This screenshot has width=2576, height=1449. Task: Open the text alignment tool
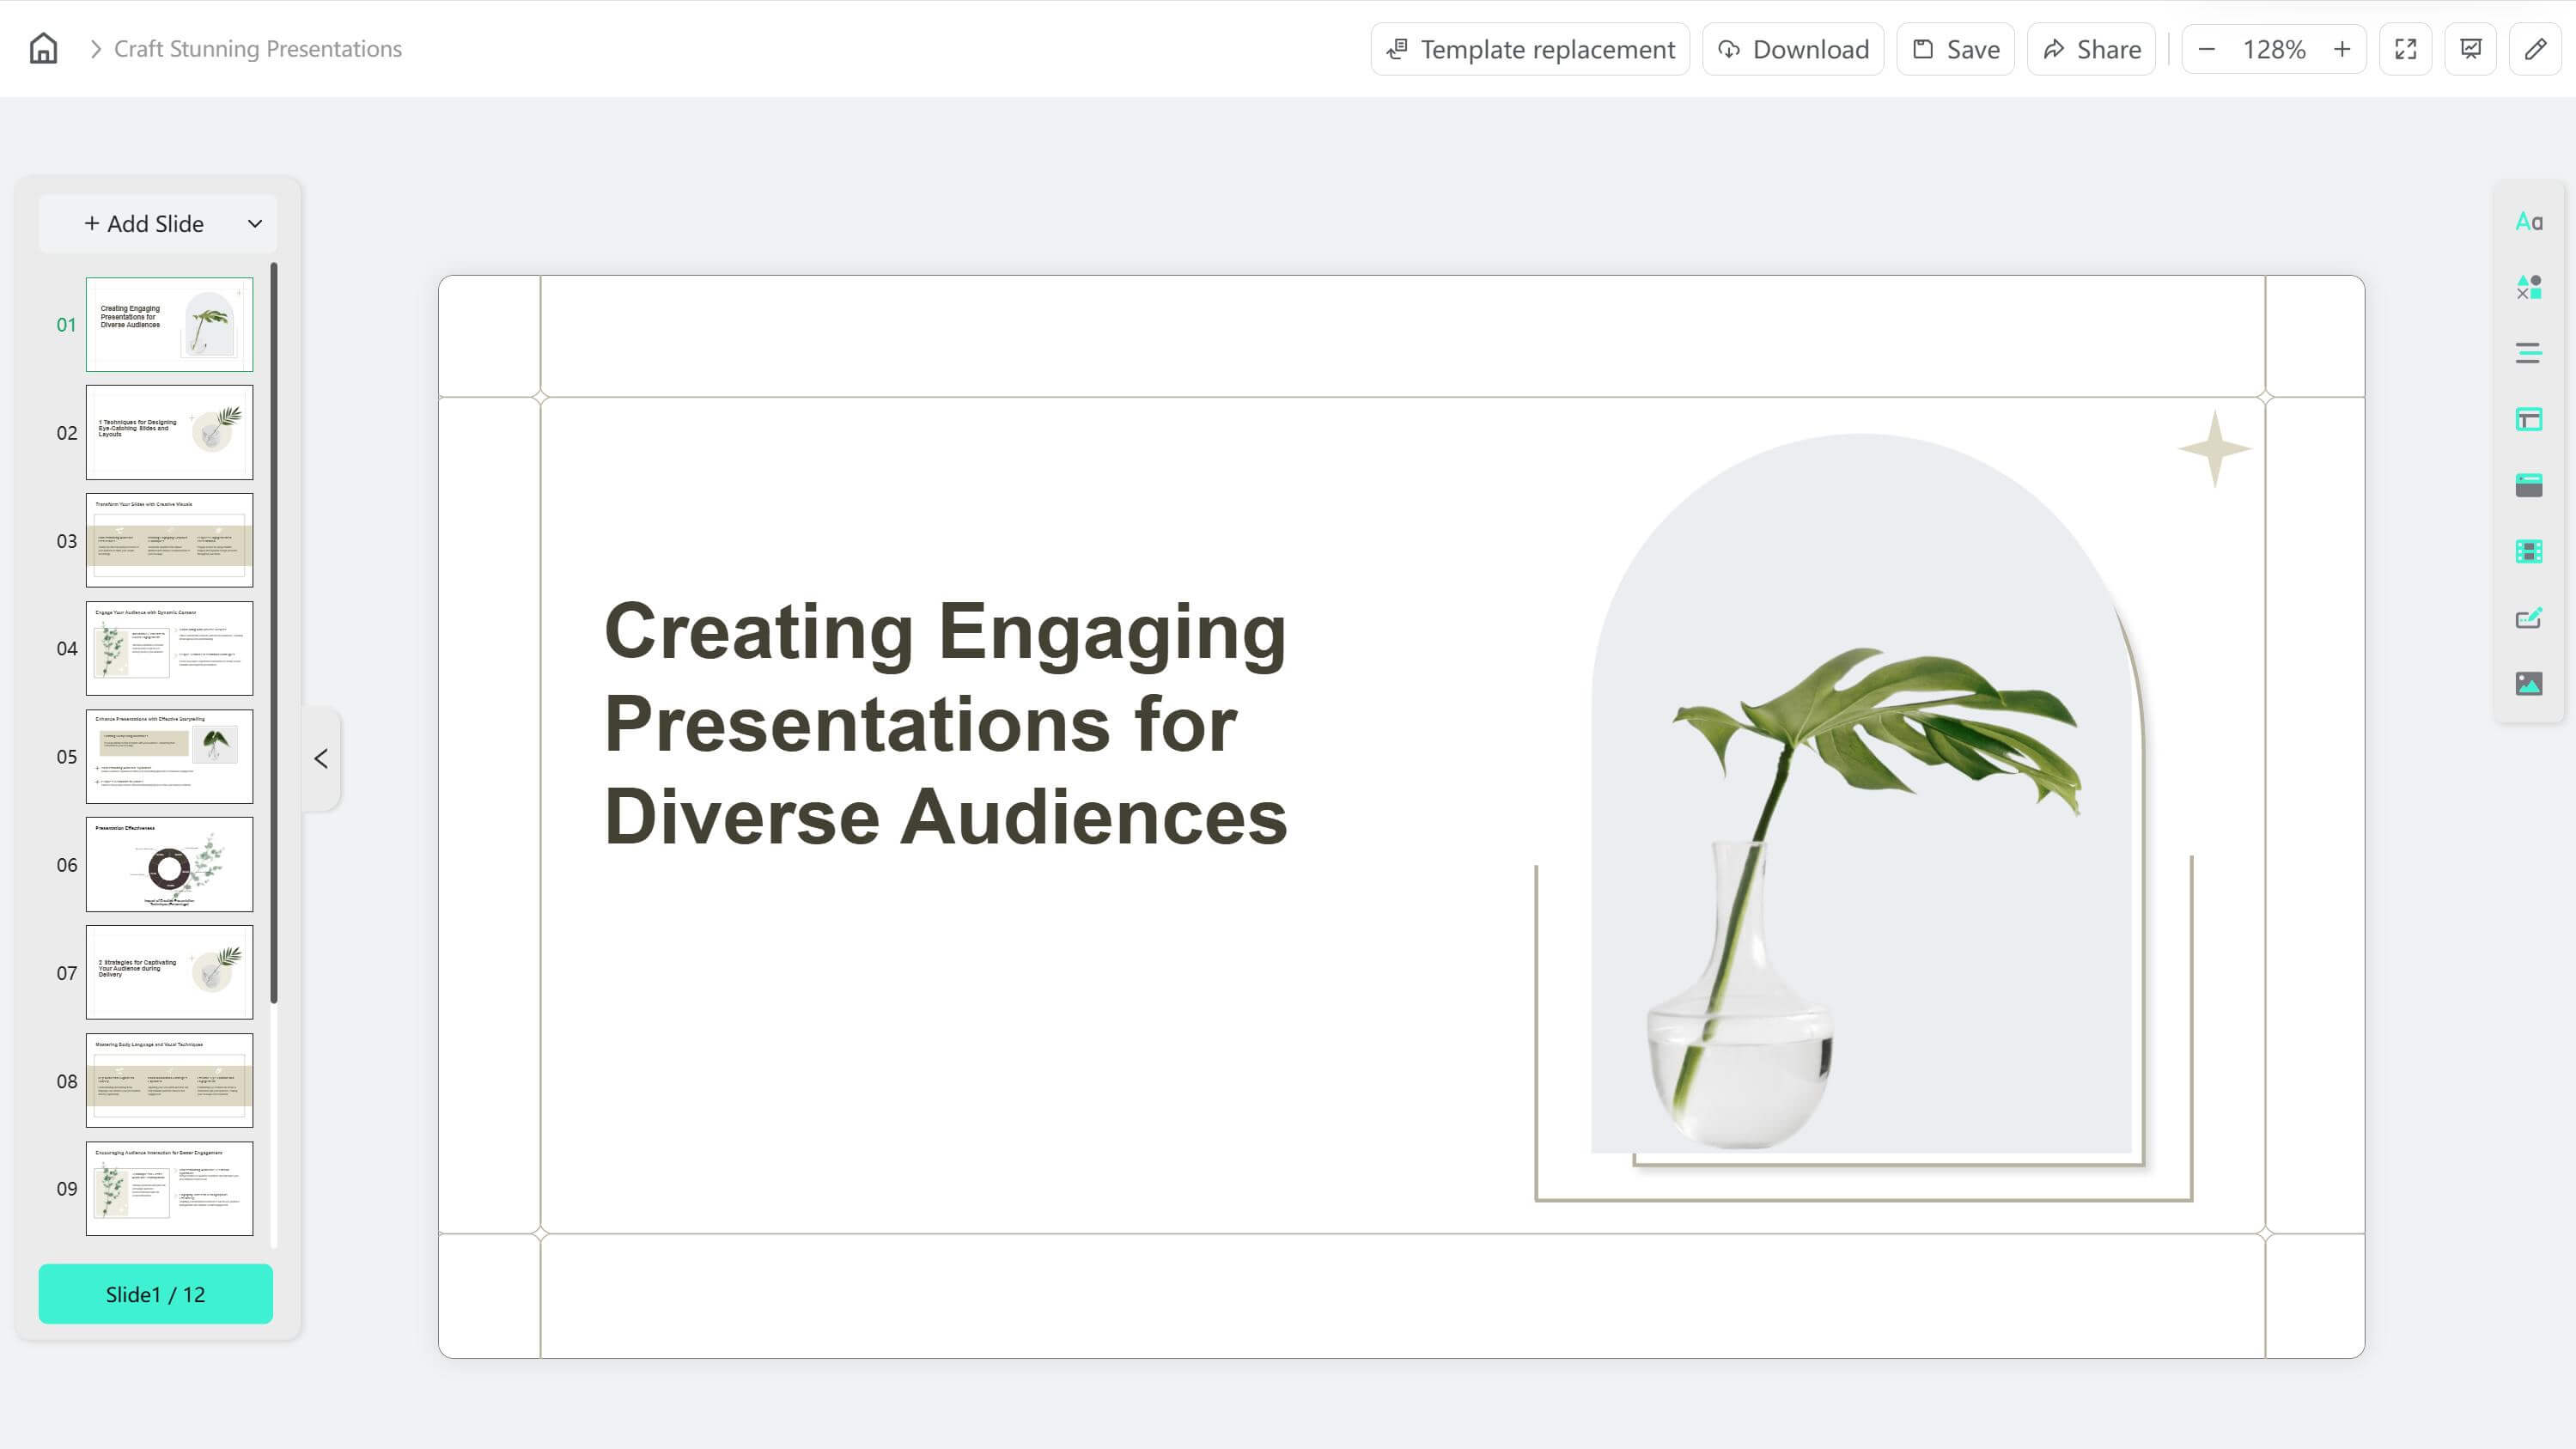click(x=2528, y=353)
